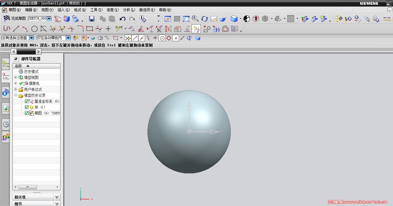The height and width of the screenshot is (206, 393).
Task: Toggle the Snap to existing point option
Action: pos(176,38)
